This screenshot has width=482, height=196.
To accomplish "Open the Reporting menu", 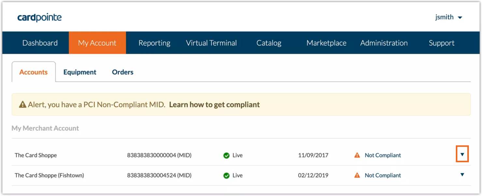I will pos(154,43).
